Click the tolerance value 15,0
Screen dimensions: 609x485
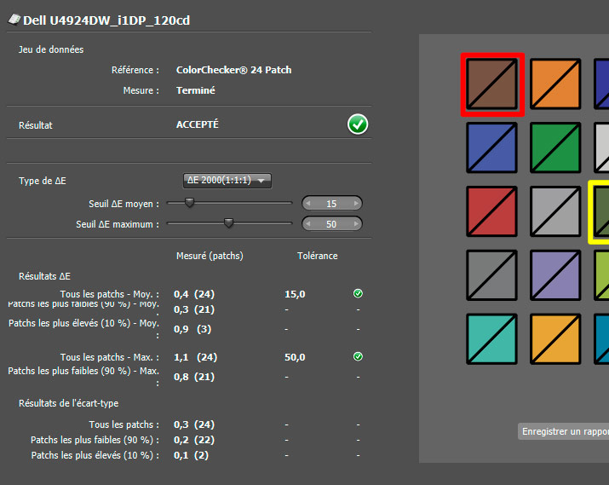[296, 294]
